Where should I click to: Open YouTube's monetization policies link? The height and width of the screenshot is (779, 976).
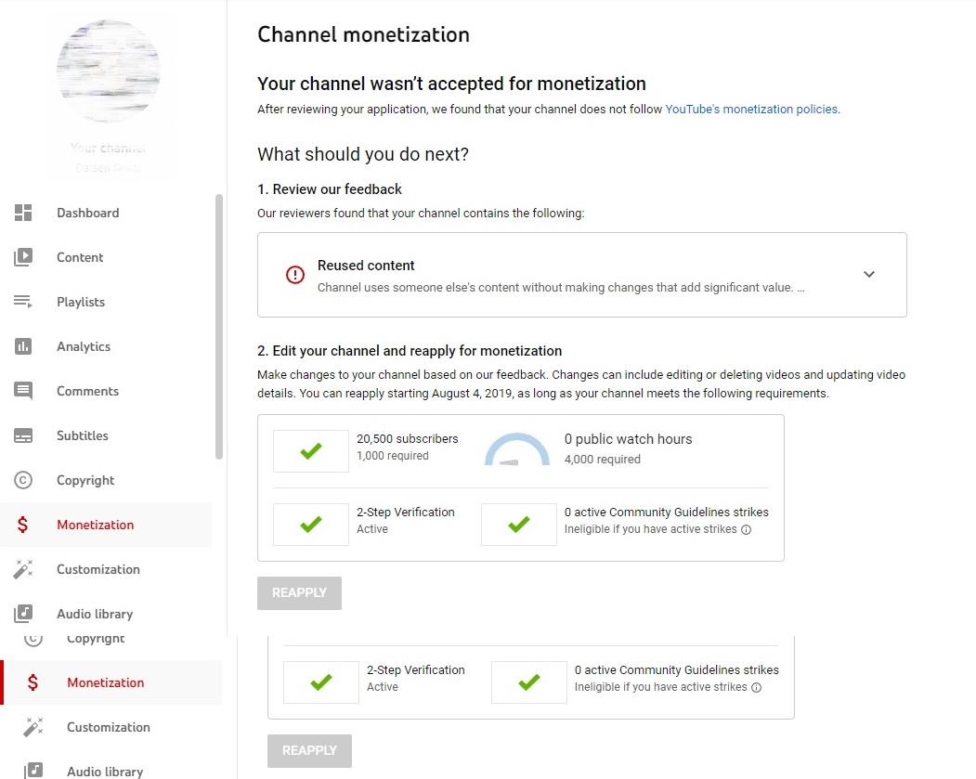(752, 110)
